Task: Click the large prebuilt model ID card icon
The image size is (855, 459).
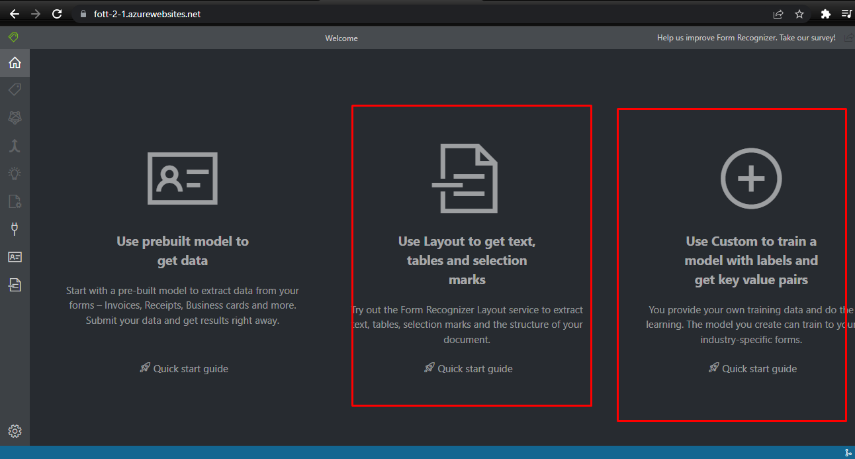Action: pos(183,178)
